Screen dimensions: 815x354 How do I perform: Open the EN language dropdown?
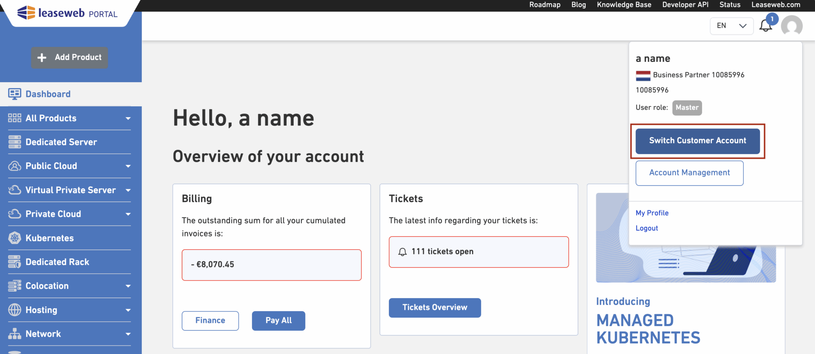click(731, 26)
